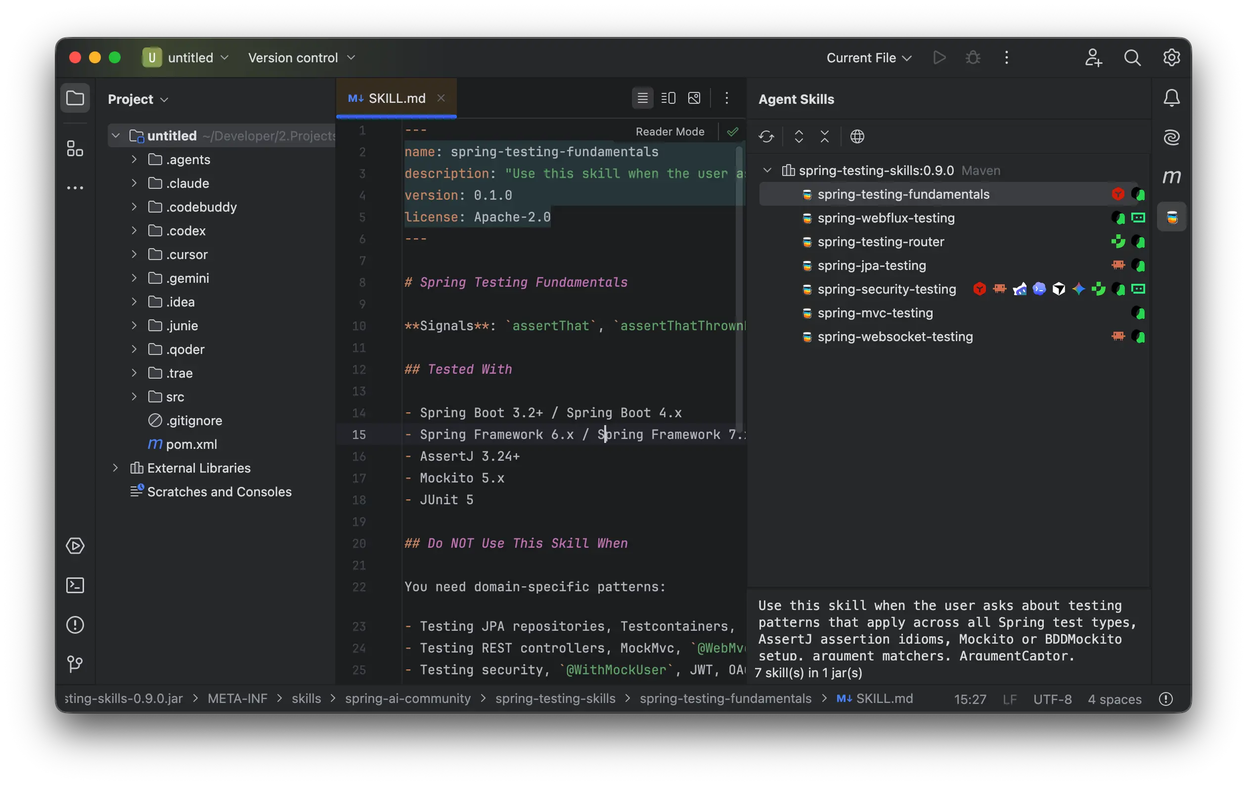The width and height of the screenshot is (1247, 786).
Task: Open the Version control dropdown
Action: [x=302, y=57]
